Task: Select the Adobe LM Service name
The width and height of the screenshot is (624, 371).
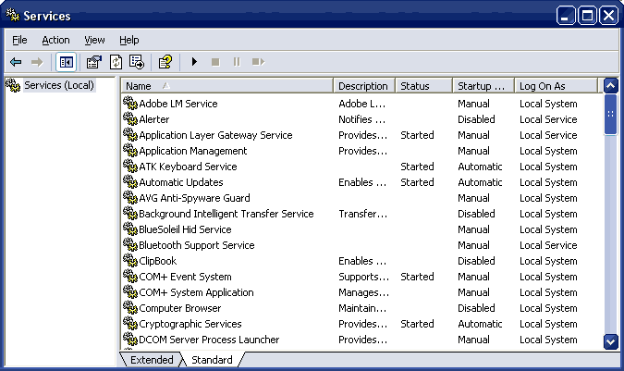Action: pyautogui.click(x=178, y=104)
